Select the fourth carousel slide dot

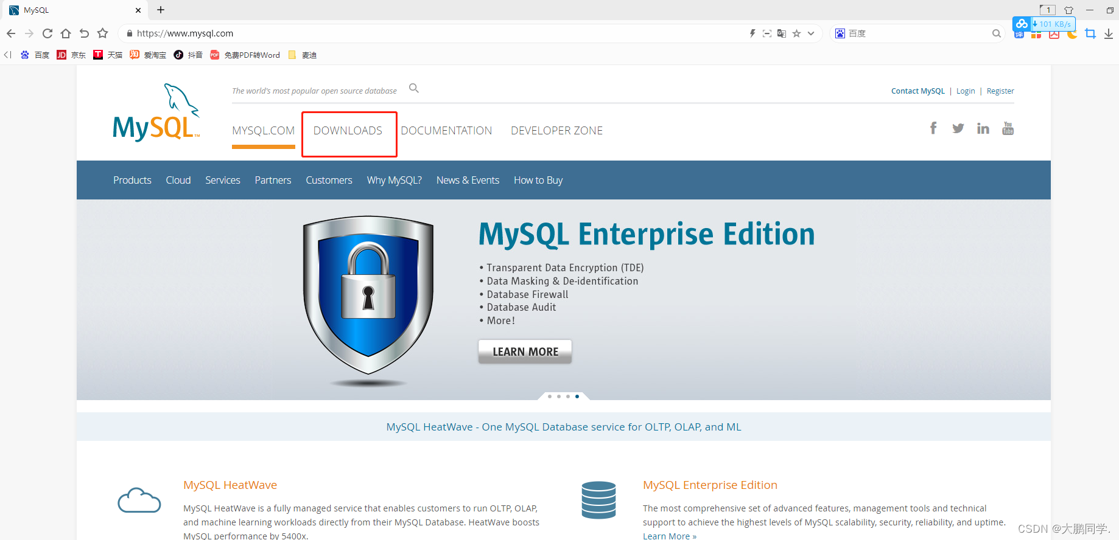point(577,396)
